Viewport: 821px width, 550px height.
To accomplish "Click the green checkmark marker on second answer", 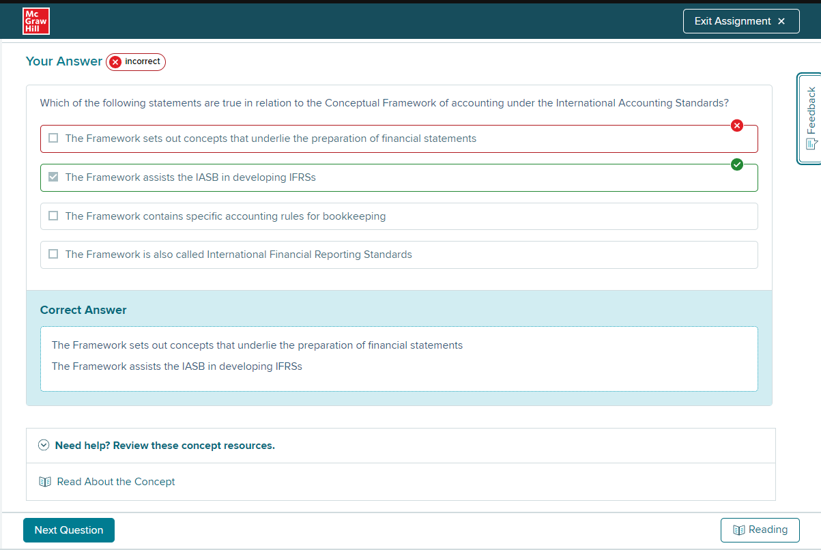I will click(737, 164).
